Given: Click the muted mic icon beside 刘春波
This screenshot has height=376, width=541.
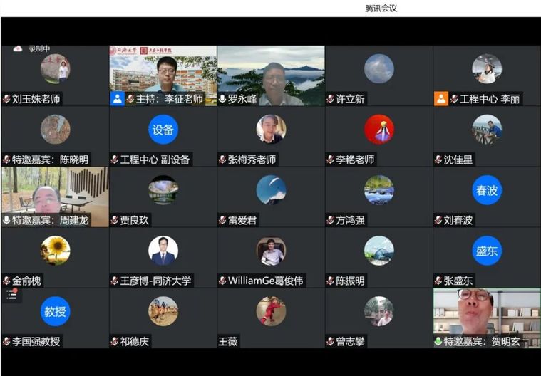Looking at the screenshot, I should coord(438,220).
